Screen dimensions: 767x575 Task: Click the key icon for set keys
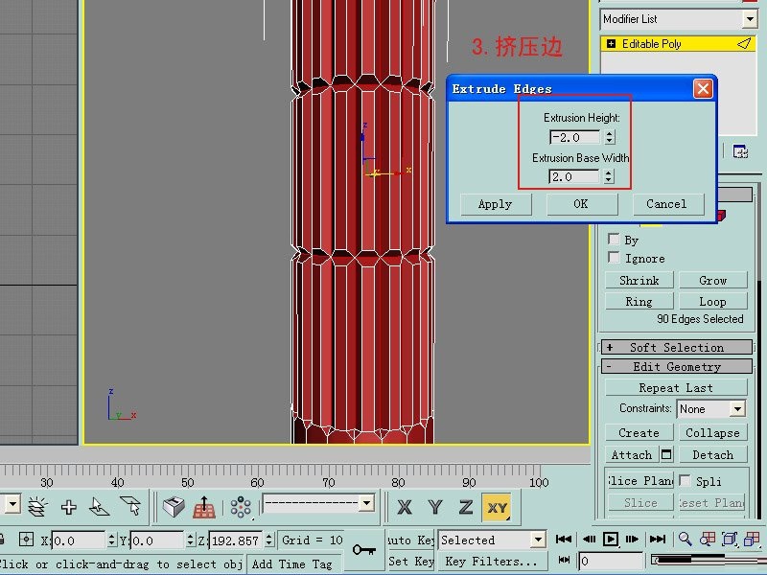point(364,549)
